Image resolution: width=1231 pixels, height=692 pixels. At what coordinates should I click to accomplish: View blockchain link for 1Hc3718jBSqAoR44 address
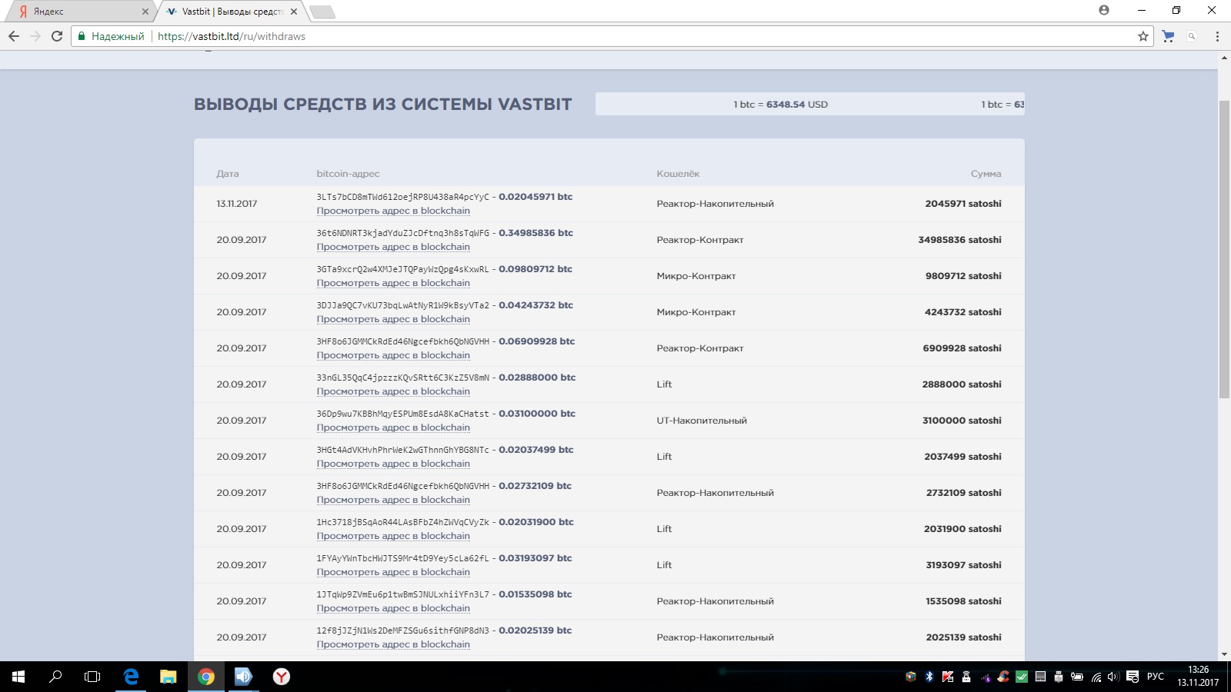tap(393, 536)
